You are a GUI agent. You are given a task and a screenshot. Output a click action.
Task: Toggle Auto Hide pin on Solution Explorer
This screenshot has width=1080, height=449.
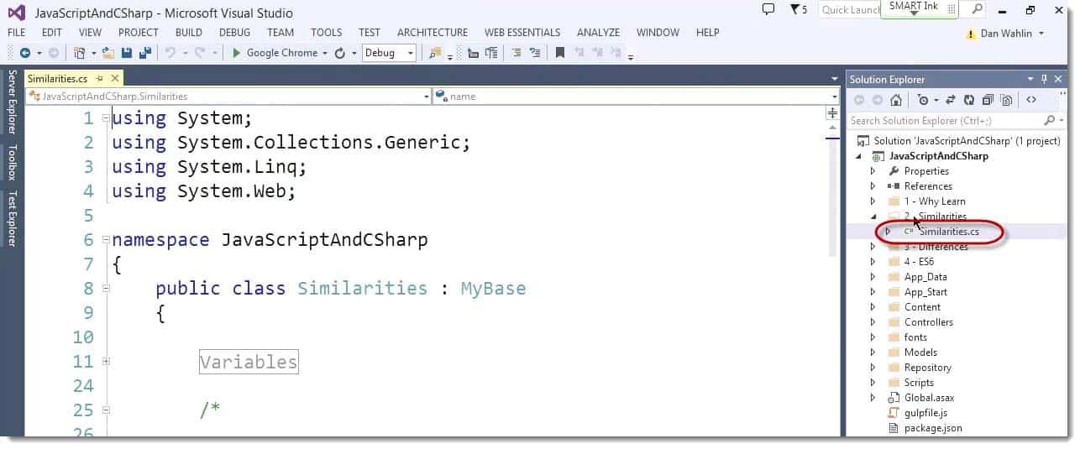pyautogui.click(x=1045, y=79)
